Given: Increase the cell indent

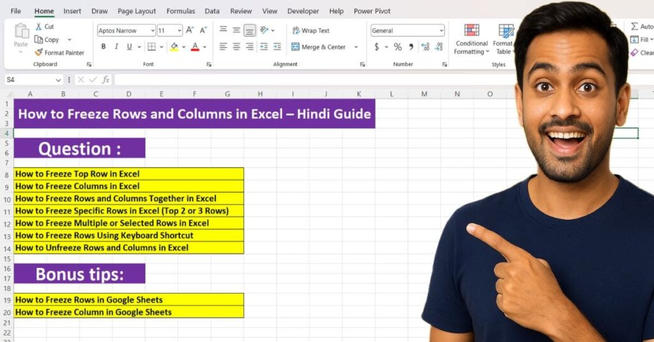Looking at the screenshot, I should [x=277, y=47].
